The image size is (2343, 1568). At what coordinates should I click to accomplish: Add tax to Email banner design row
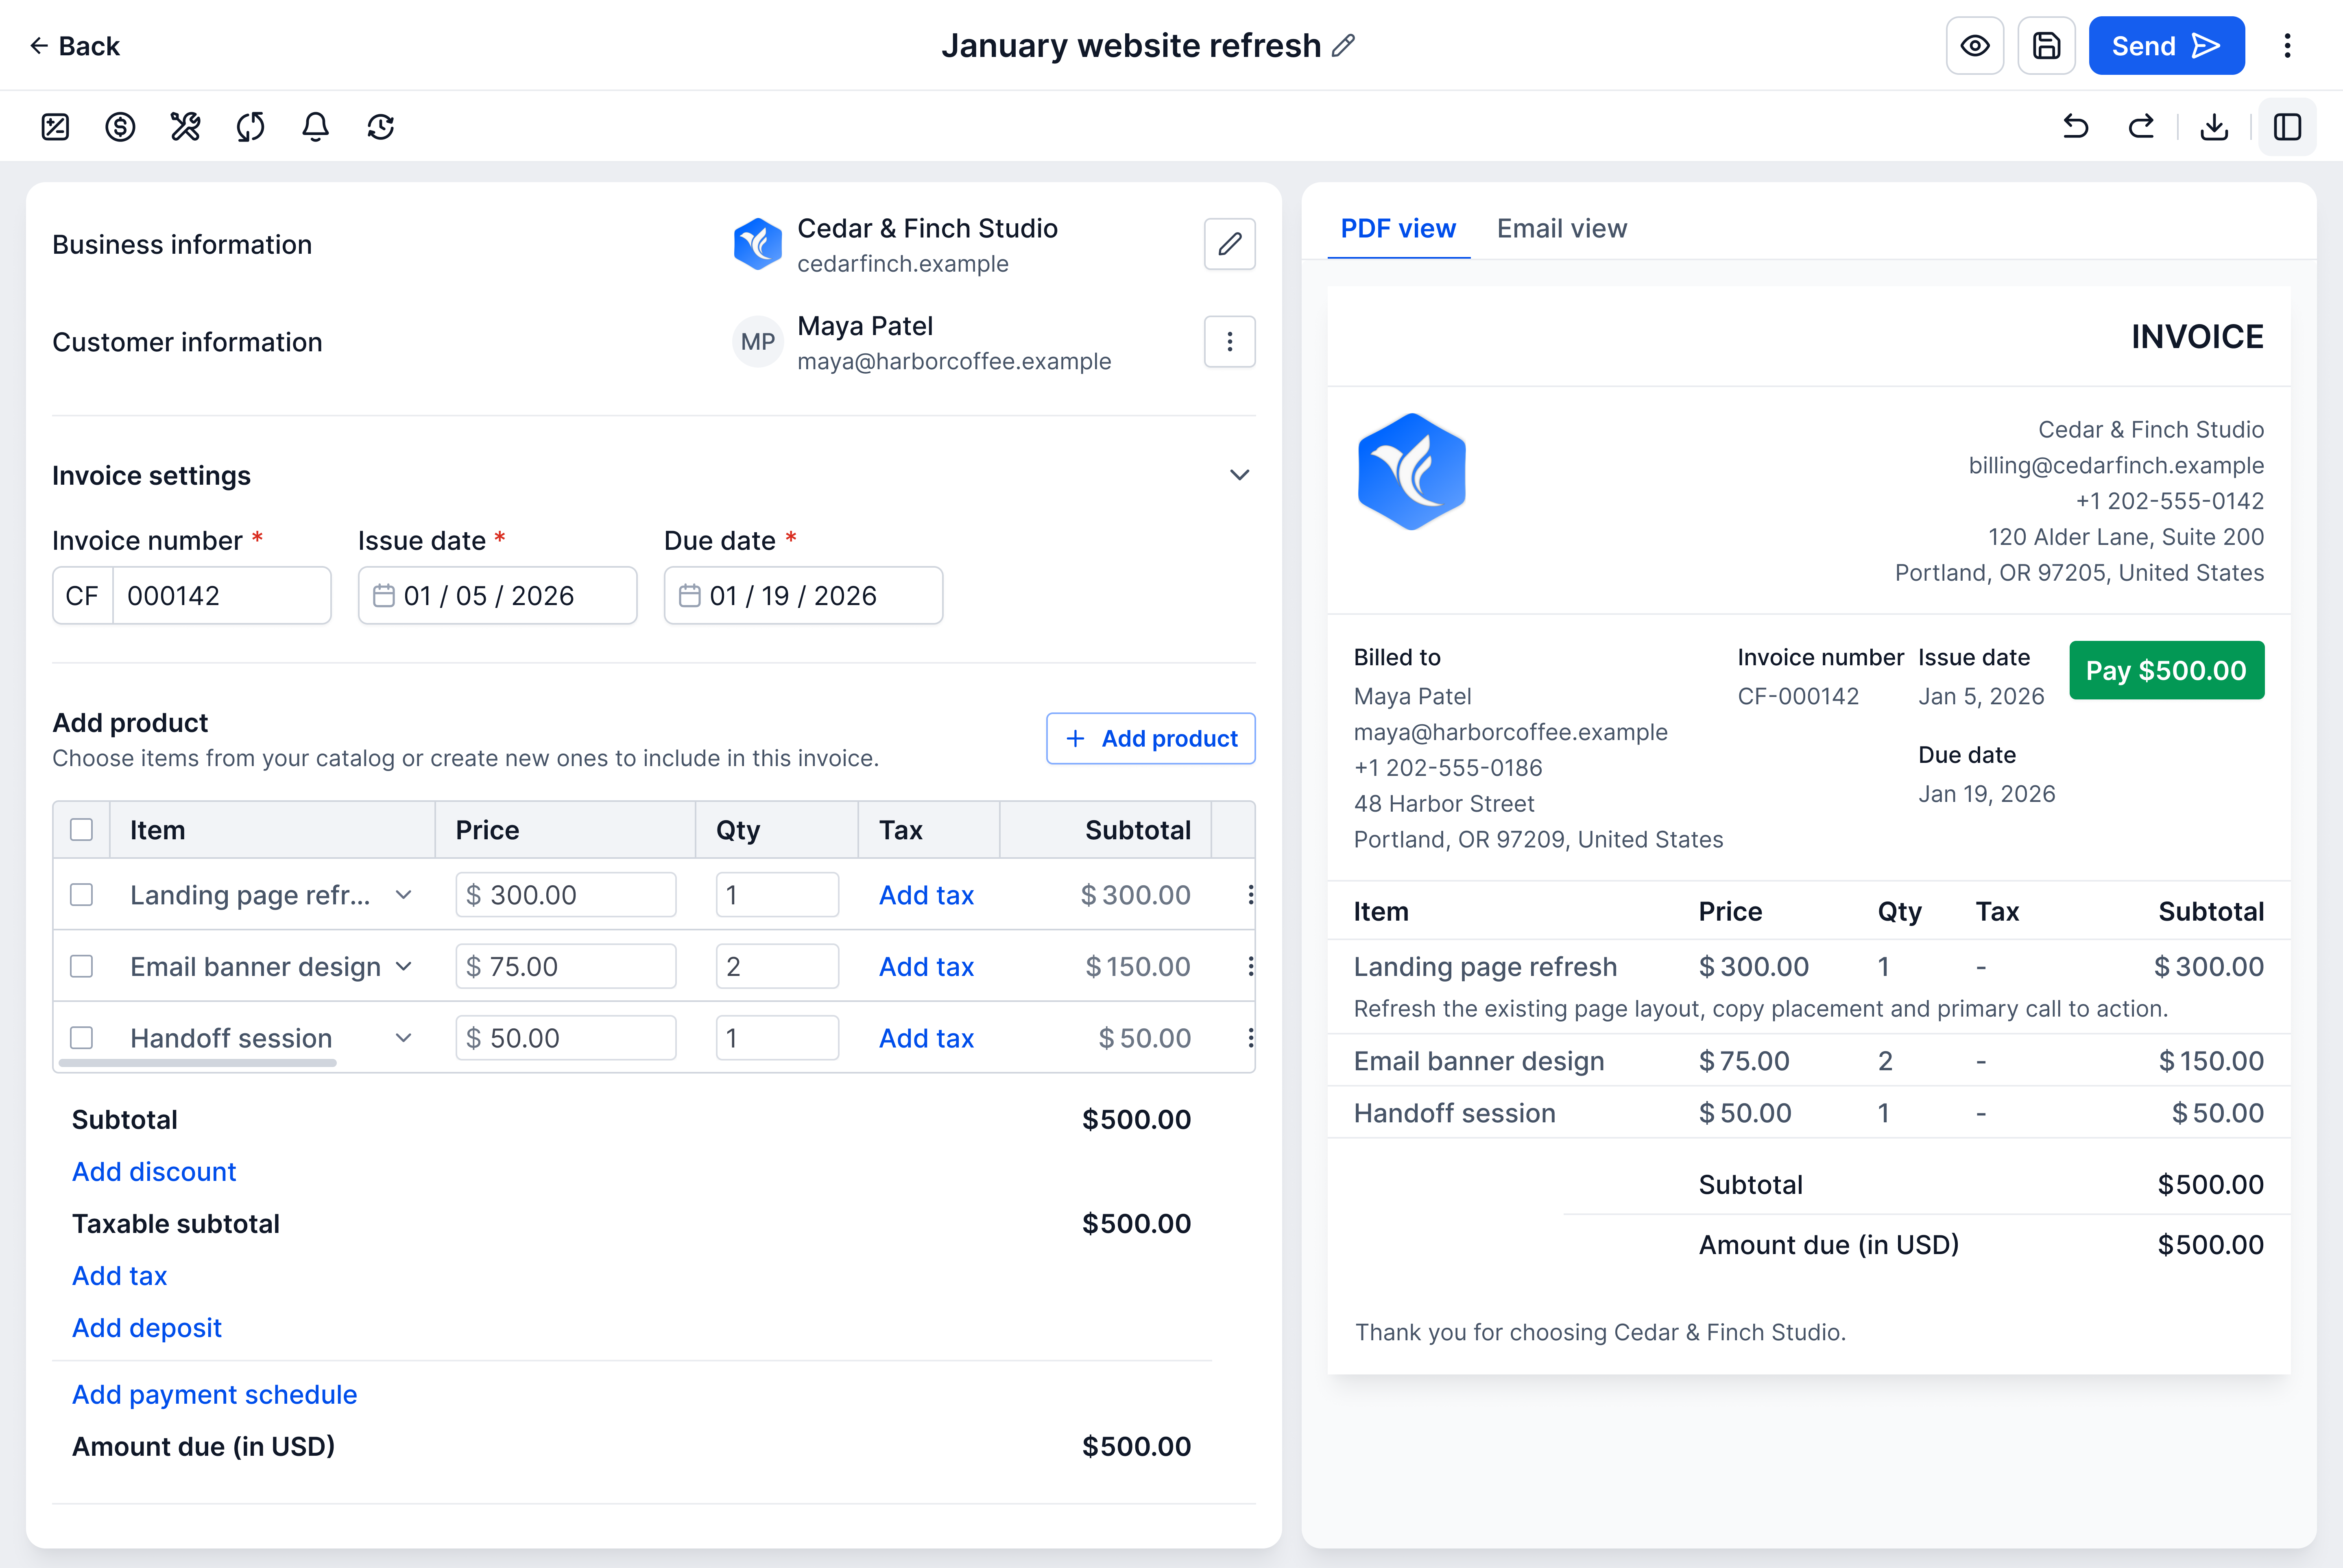(x=926, y=967)
